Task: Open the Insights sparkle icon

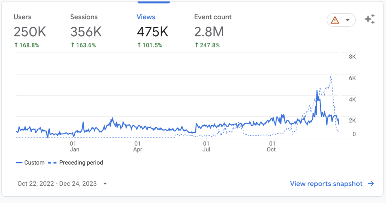Action: 369,20
